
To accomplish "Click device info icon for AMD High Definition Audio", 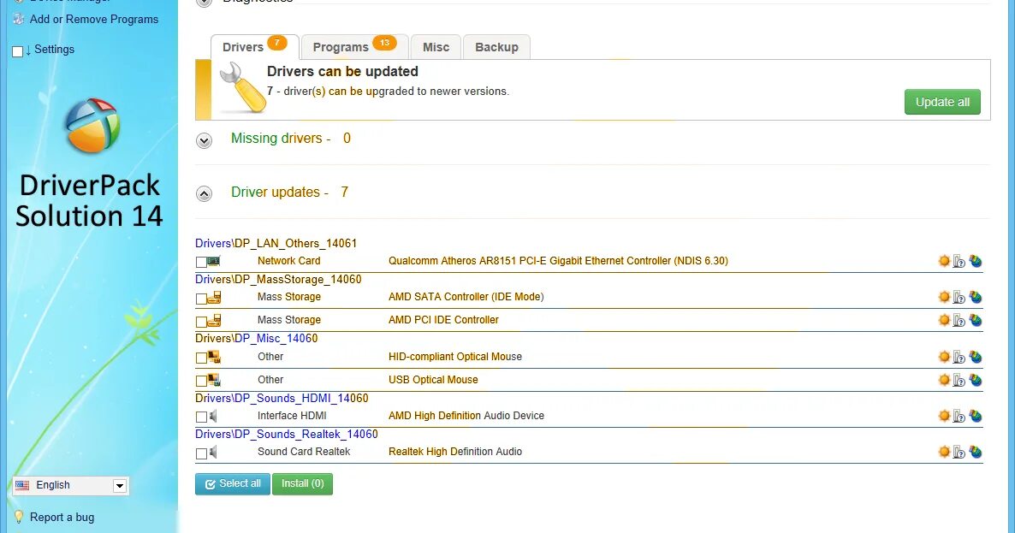I will 959,417.
